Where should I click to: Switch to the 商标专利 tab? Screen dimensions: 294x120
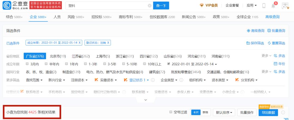130,17
